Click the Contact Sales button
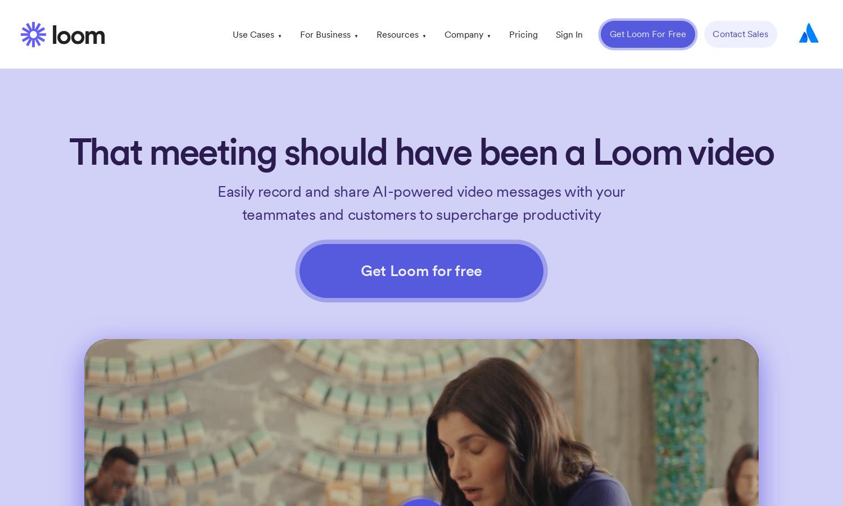 741,34
